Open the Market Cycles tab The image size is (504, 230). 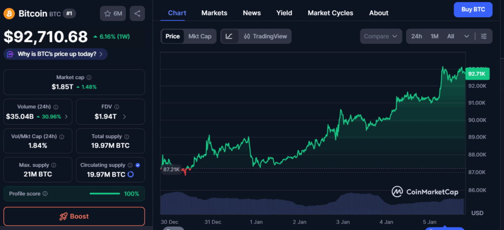(x=330, y=13)
